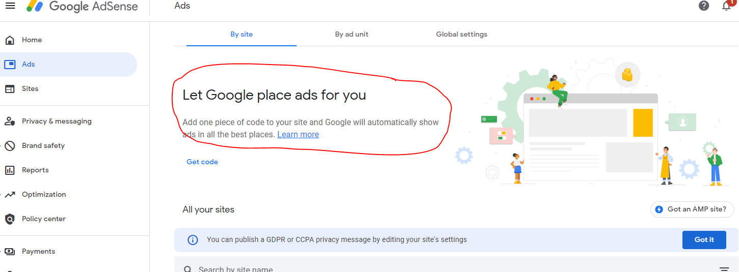
Task: Click the Ads icon in sidebar
Action: coord(10,65)
